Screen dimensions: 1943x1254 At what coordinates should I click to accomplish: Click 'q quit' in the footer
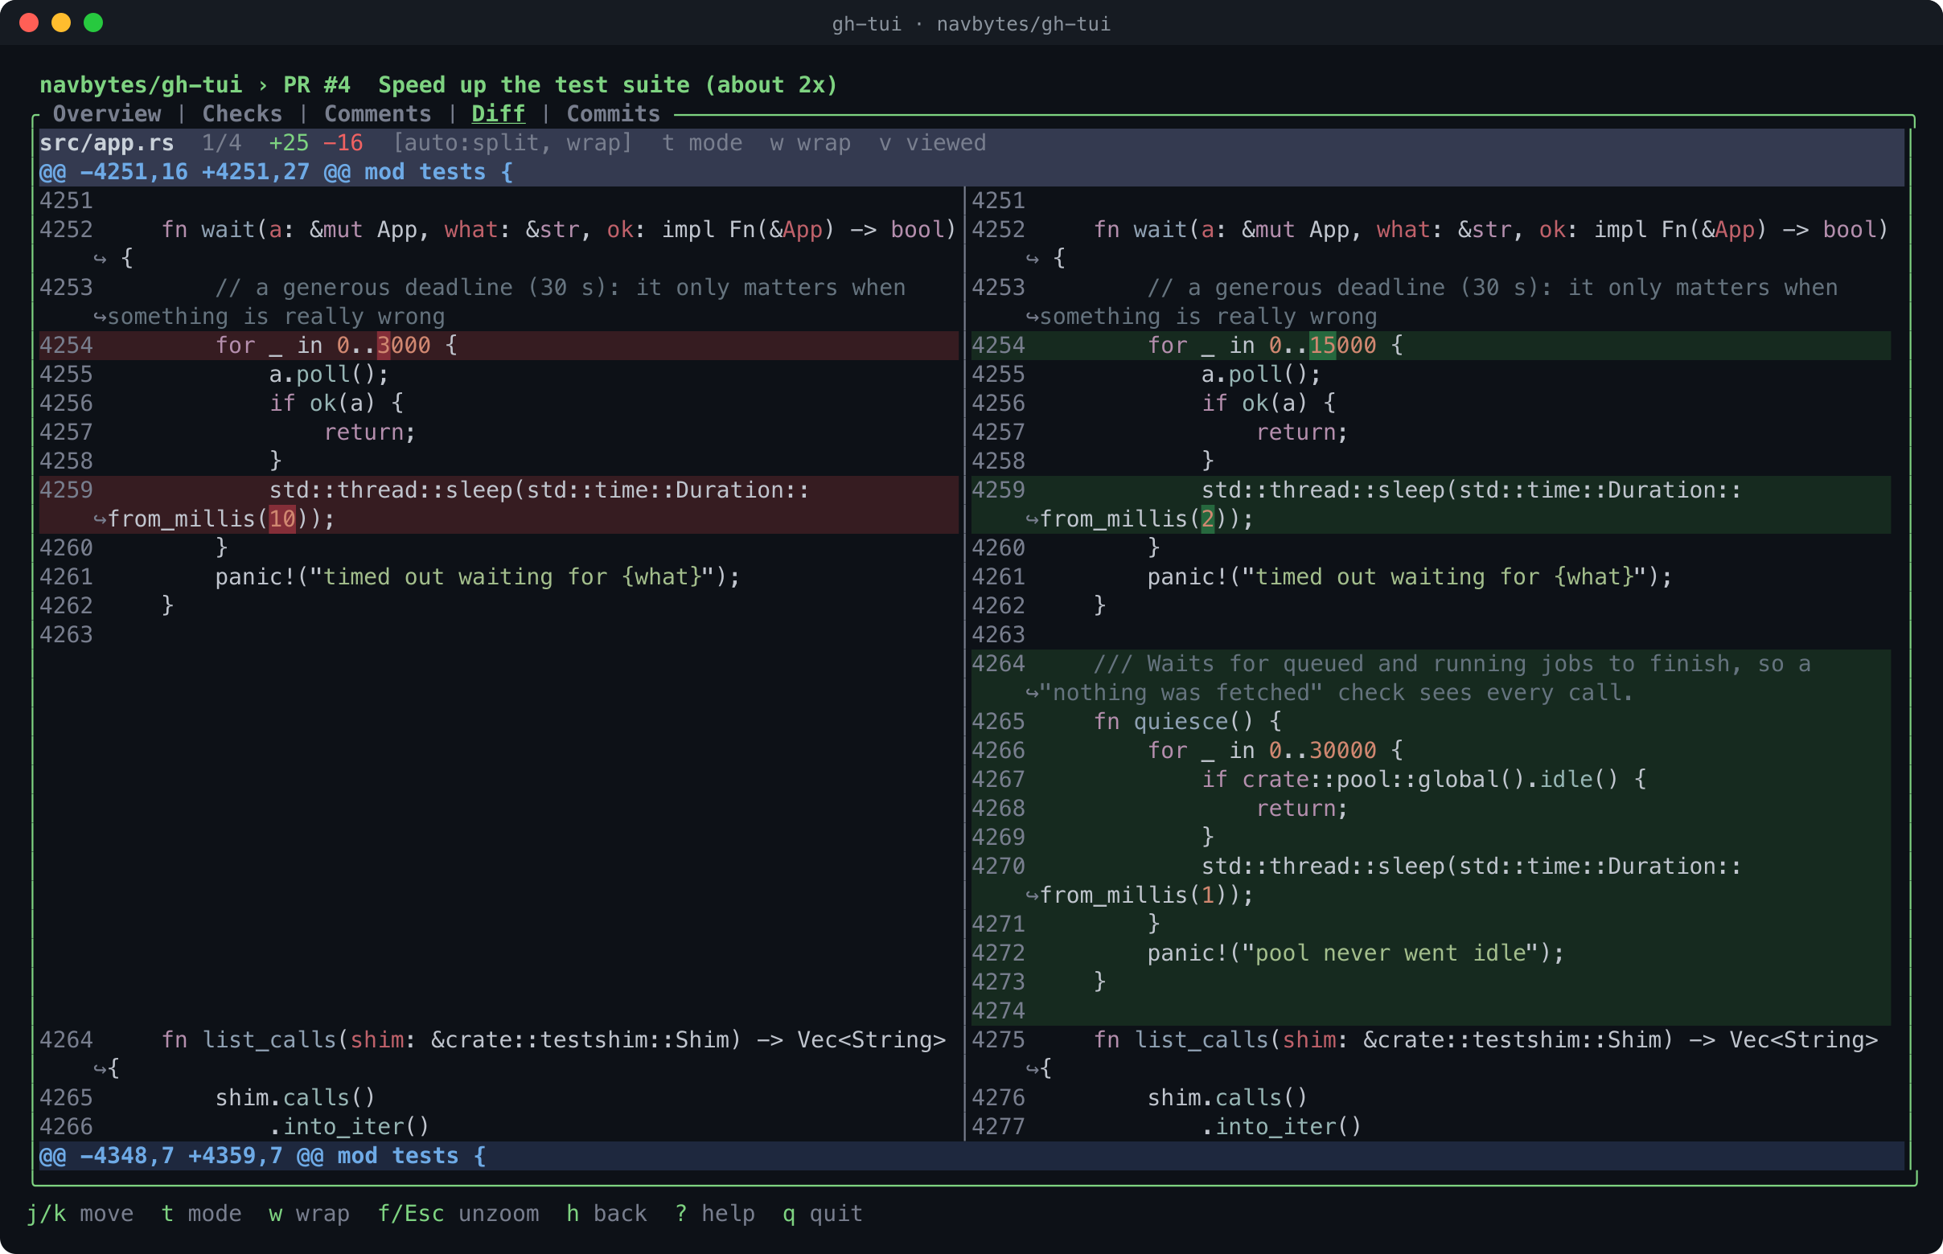823,1213
